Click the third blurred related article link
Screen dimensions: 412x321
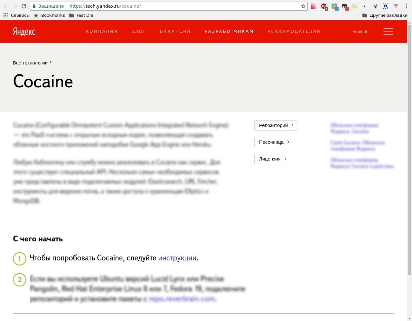pyautogui.click(x=362, y=163)
